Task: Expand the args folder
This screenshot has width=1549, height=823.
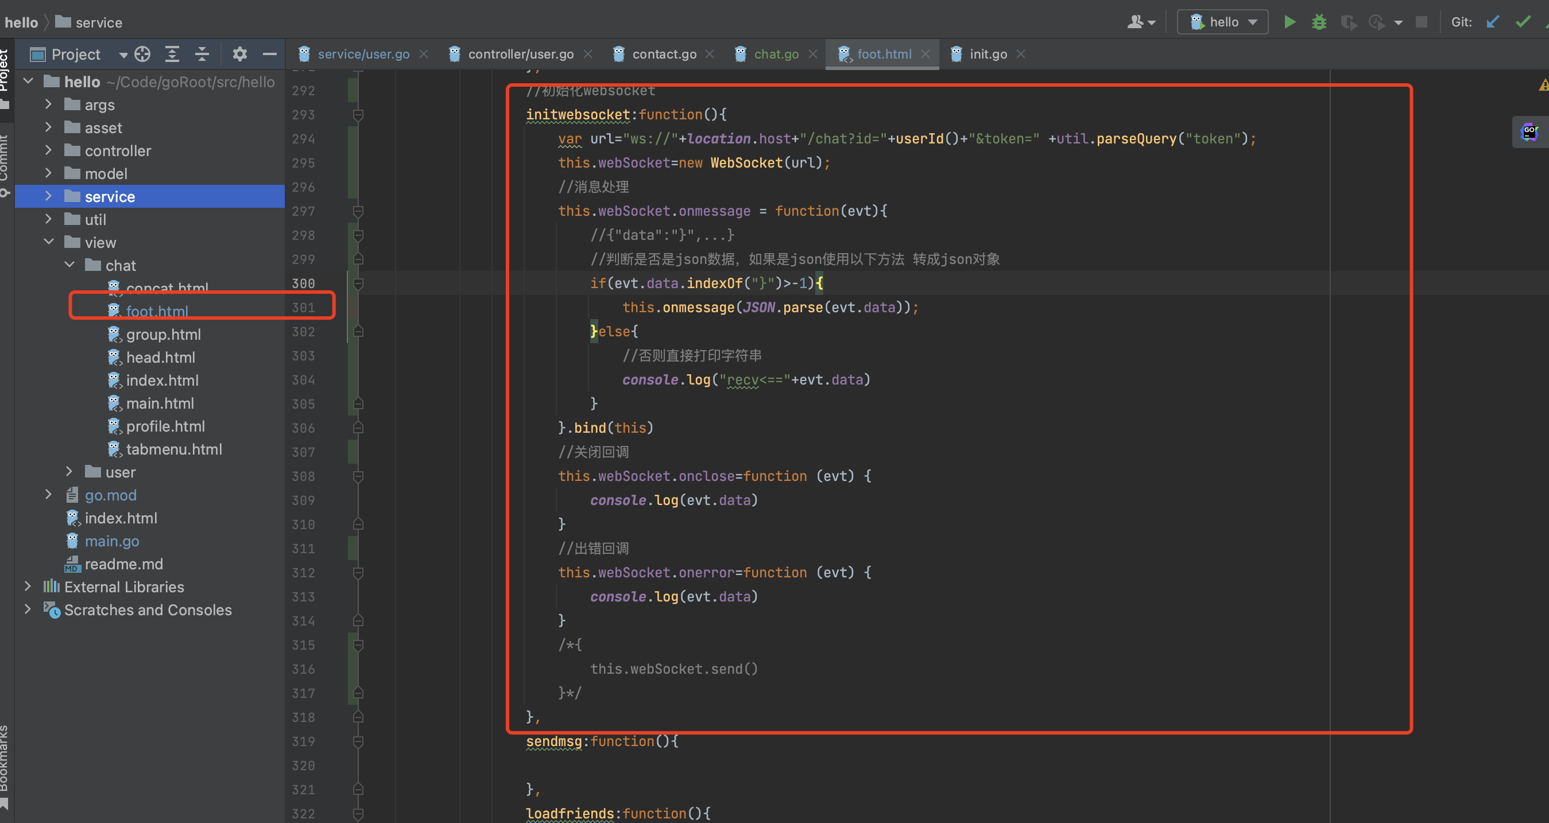Action: point(48,104)
